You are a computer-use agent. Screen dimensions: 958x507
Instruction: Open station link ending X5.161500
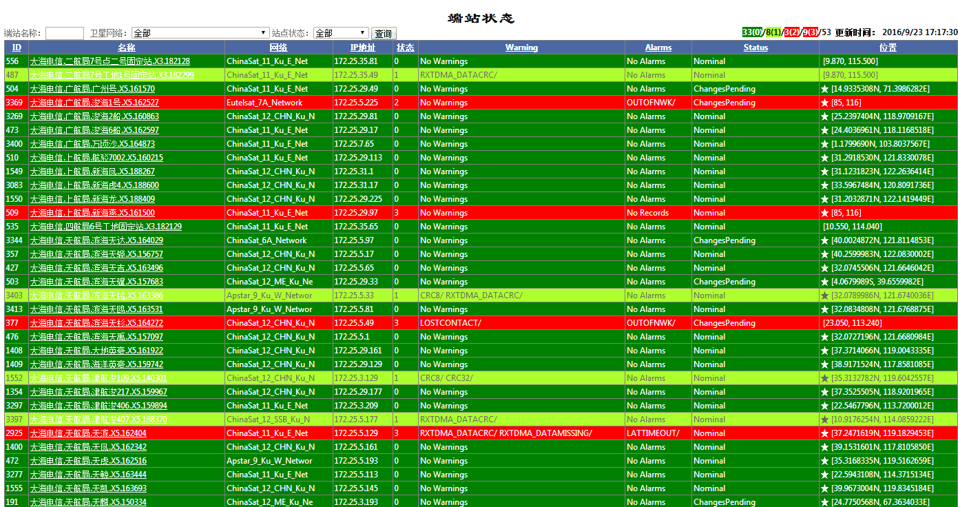92,213
